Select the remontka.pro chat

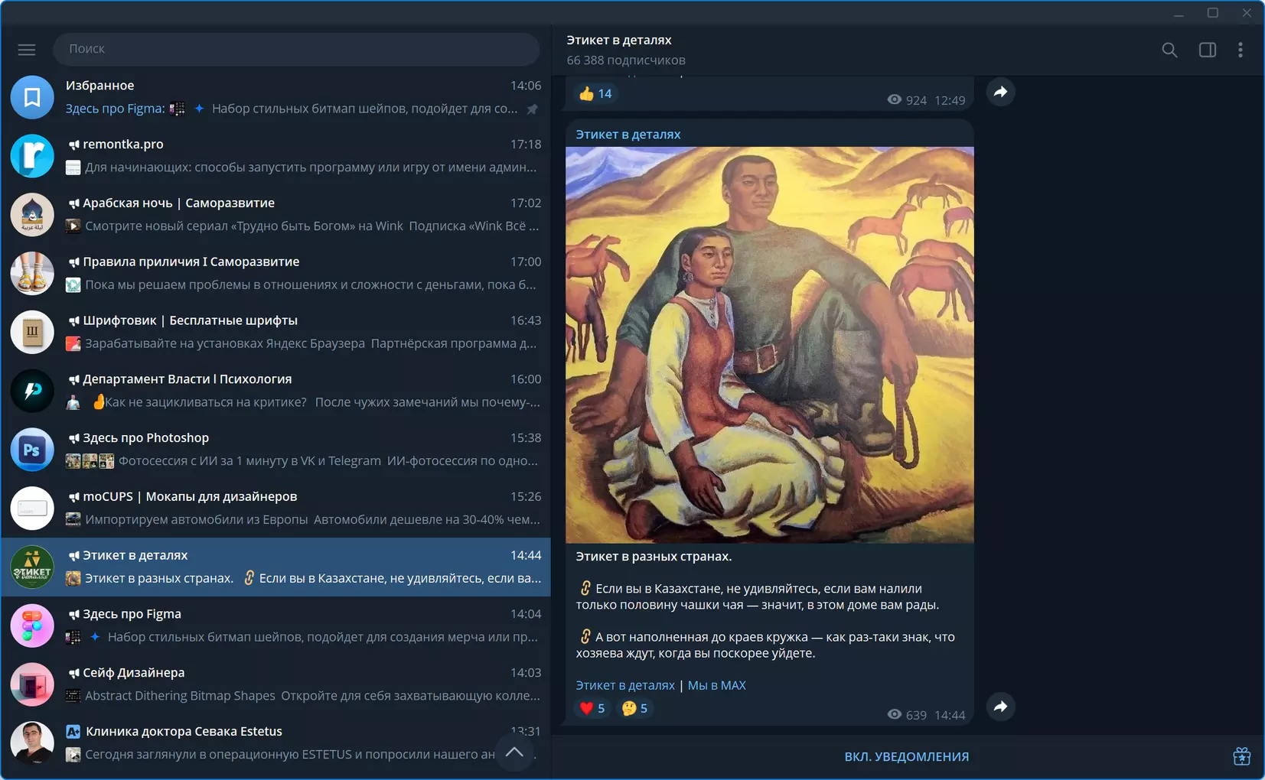click(x=275, y=156)
